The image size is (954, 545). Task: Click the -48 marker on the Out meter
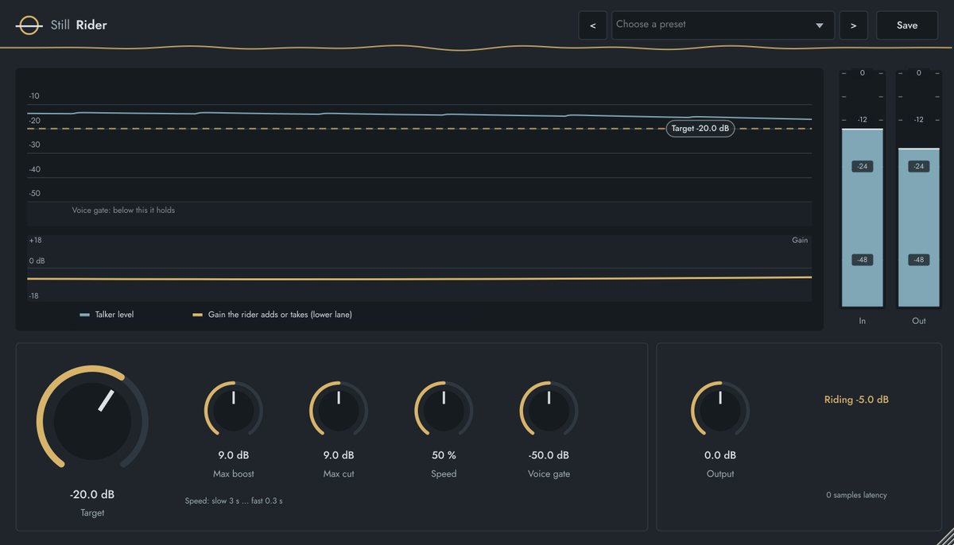tap(919, 260)
